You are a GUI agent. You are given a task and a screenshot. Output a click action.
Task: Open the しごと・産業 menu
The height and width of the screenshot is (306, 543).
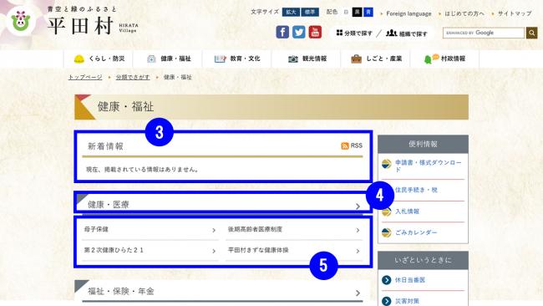(375, 59)
